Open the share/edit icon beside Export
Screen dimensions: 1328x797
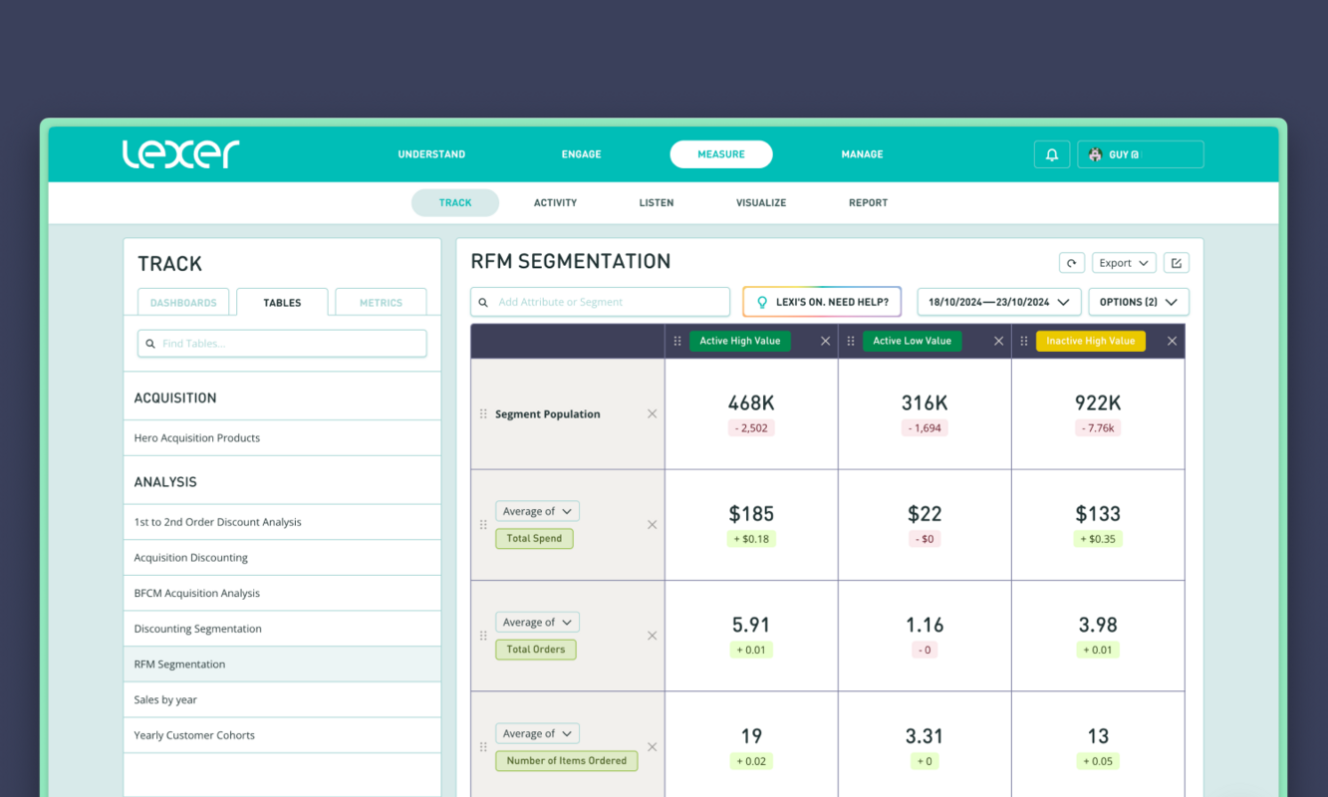click(1176, 262)
